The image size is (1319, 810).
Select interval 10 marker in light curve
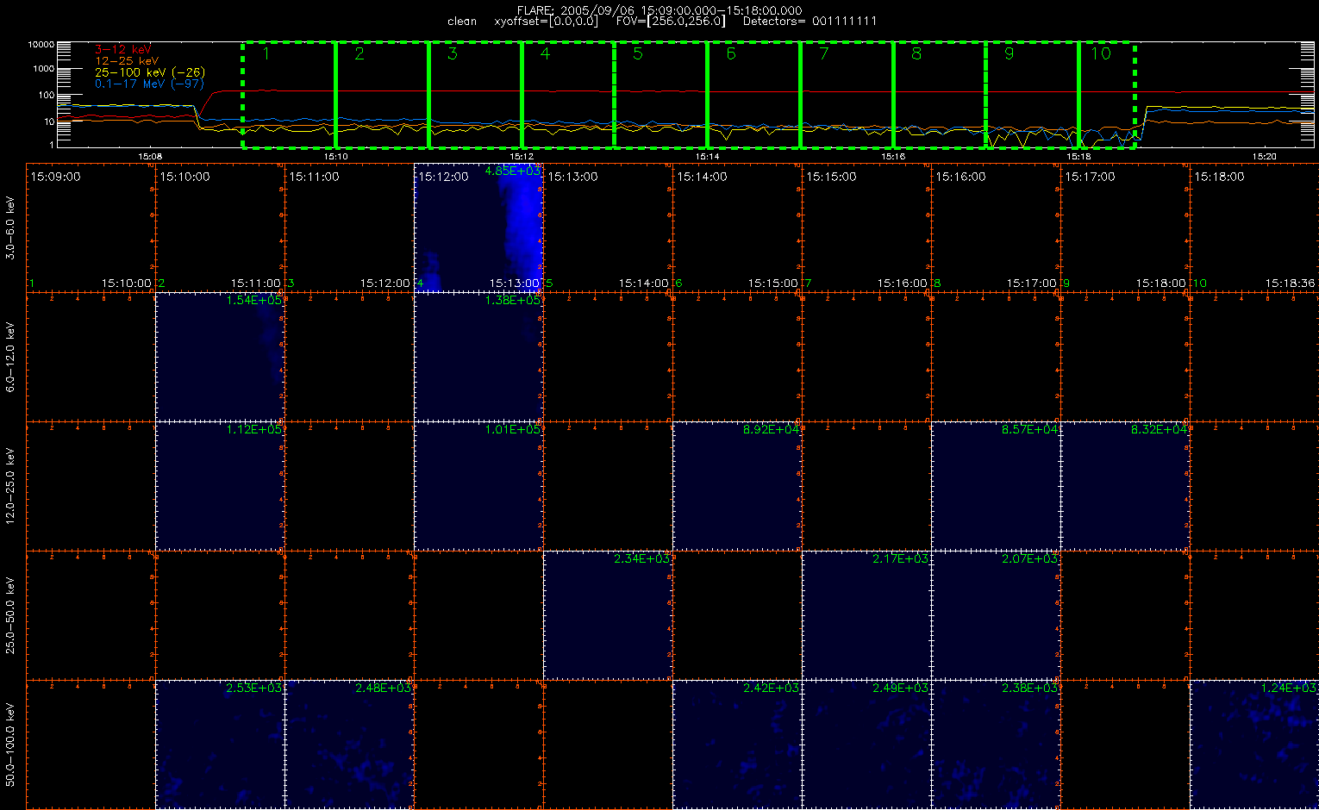pos(1102,53)
